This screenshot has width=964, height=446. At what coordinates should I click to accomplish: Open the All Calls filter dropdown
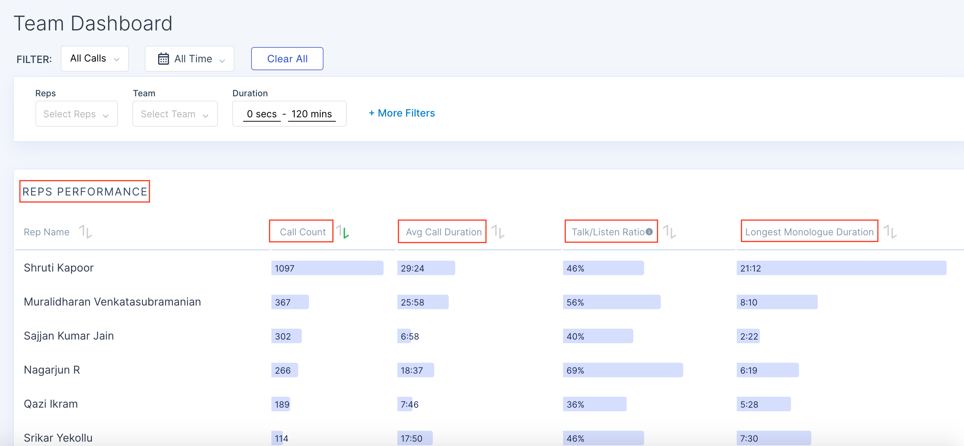click(95, 59)
